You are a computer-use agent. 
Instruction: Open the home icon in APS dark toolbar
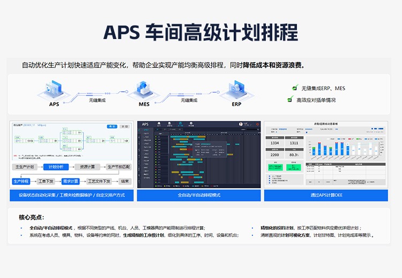point(159,124)
